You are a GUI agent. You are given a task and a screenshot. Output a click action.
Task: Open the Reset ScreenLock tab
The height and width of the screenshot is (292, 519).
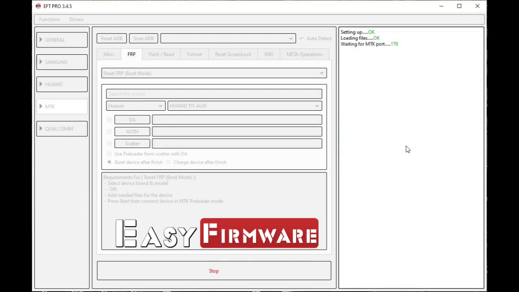[233, 54]
